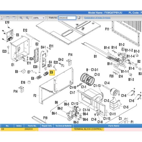The height and width of the screenshot is (142, 142).
Task: Click the C1-3-1 part label
Action: (95, 70)
